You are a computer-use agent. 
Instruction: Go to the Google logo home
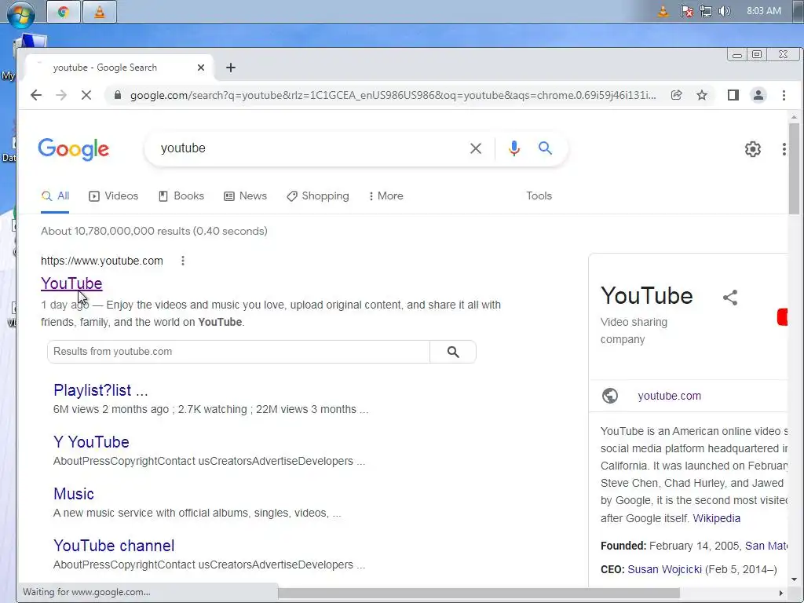point(73,149)
